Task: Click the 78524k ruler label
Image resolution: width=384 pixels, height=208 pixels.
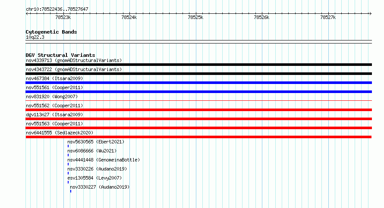Action: [129, 17]
